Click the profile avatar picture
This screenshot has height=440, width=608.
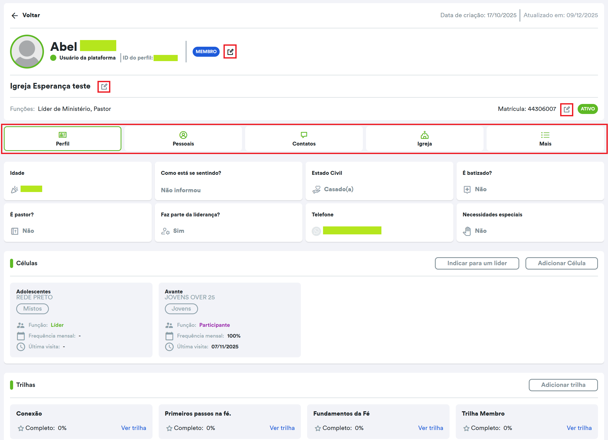pyautogui.click(x=27, y=52)
